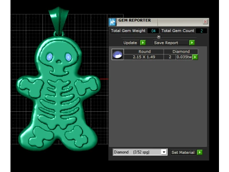Click the Save Report label button
229x172 pixels.
click(x=171, y=43)
